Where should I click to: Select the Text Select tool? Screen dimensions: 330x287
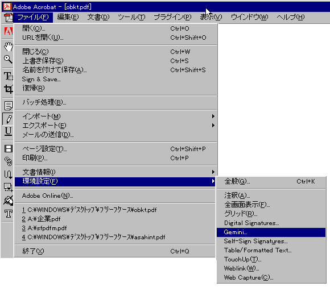9,76
